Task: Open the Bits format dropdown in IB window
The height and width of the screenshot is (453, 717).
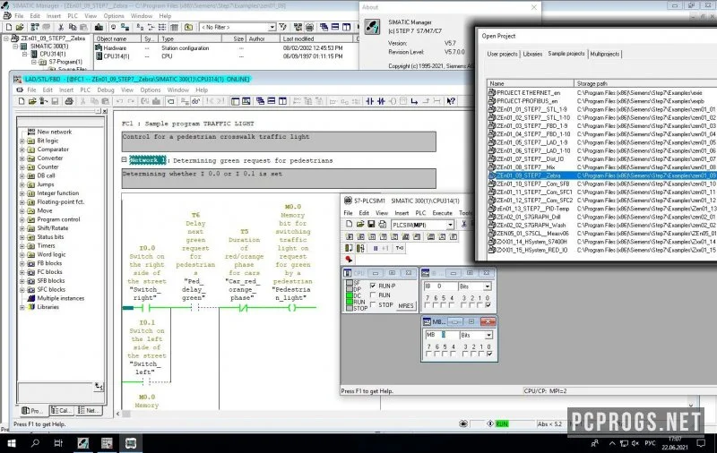Action: tap(488, 286)
